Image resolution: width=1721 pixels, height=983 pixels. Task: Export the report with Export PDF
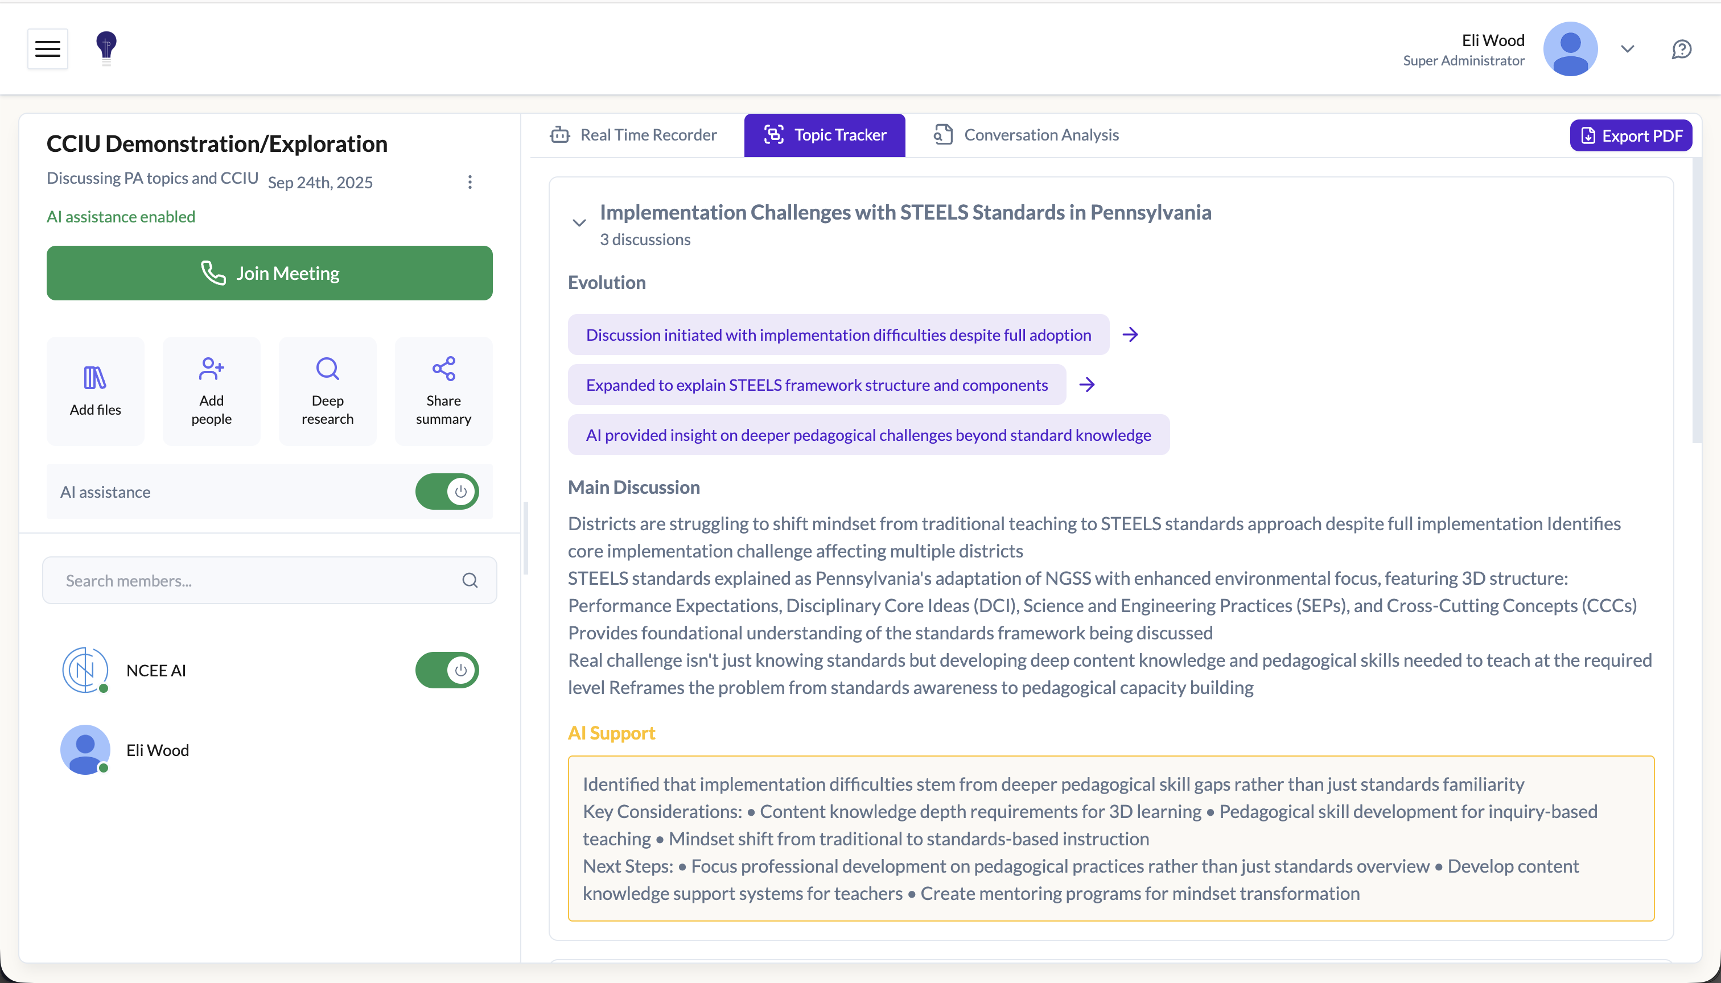pos(1631,136)
